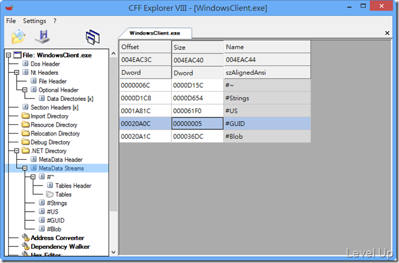Click the offset cell 0001A81C
399x263 pixels.
[x=146, y=111]
